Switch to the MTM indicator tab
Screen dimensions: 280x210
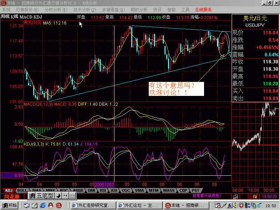point(153,190)
